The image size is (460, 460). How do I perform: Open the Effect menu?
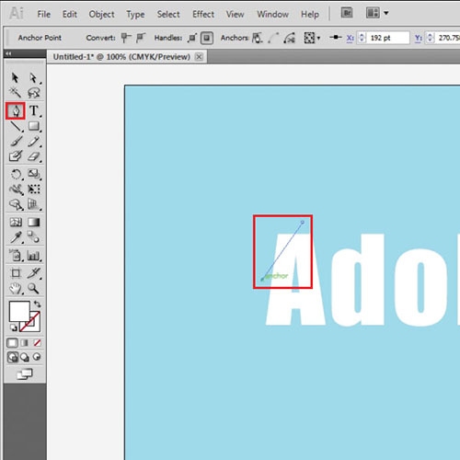203,14
